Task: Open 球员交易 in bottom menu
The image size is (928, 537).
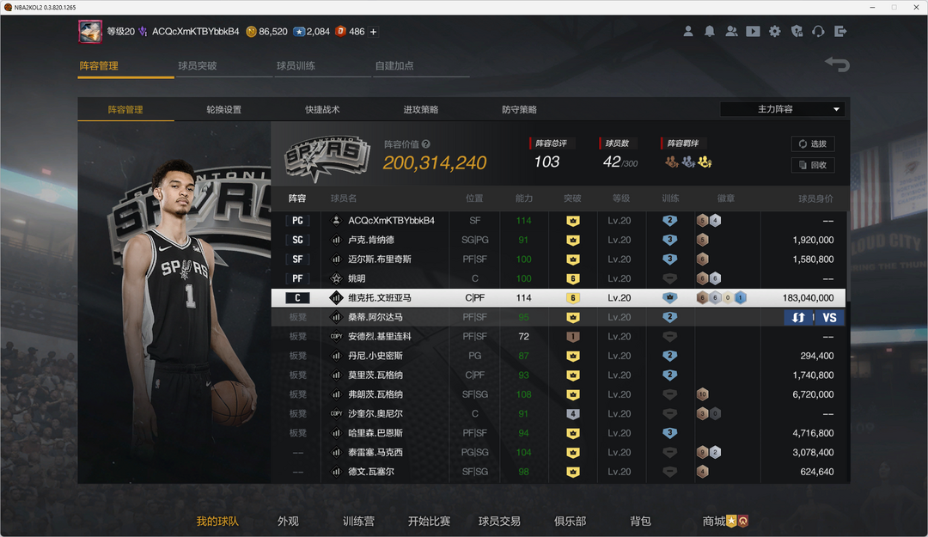Action: point(499,521)
